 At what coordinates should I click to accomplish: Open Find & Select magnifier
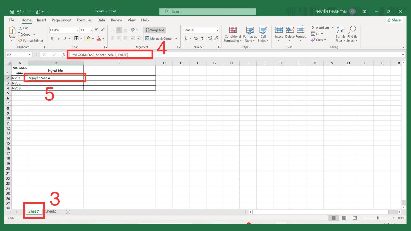coord(352,34)
